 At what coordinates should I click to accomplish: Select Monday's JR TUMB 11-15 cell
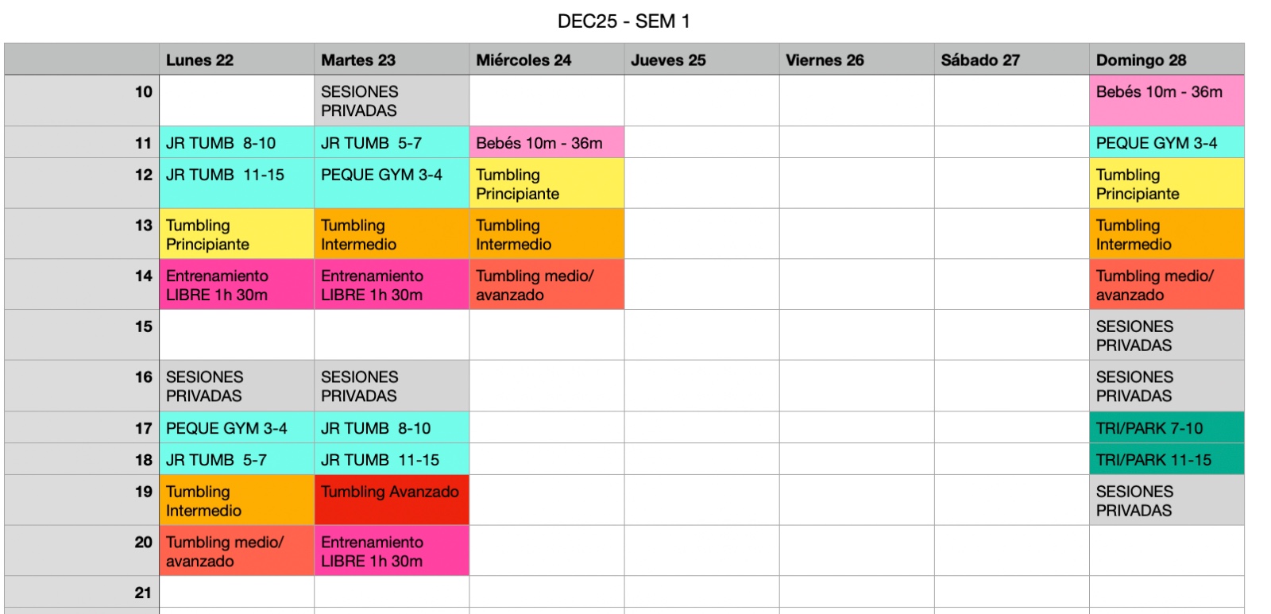pos(236,183)
